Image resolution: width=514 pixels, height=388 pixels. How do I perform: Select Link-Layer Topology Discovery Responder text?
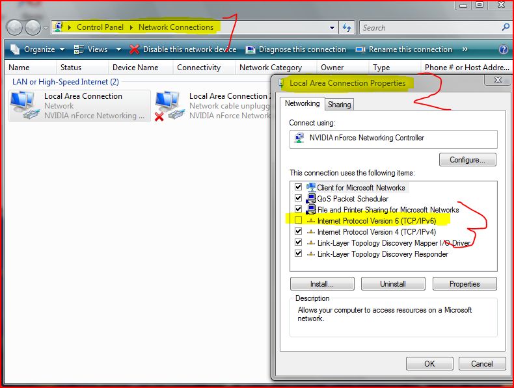[383, 254]
